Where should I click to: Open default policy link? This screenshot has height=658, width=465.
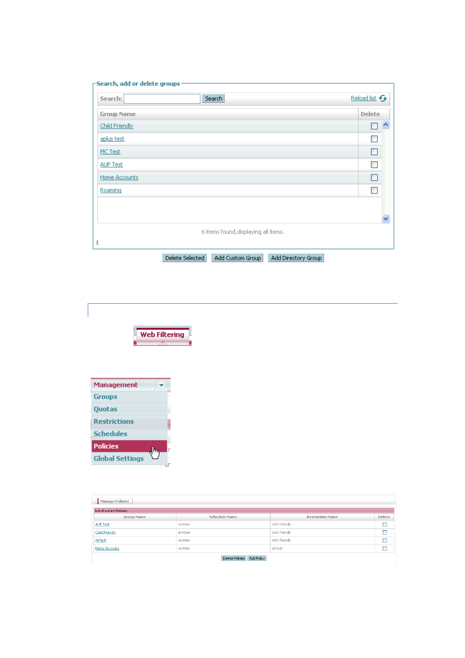pos(100,541)
